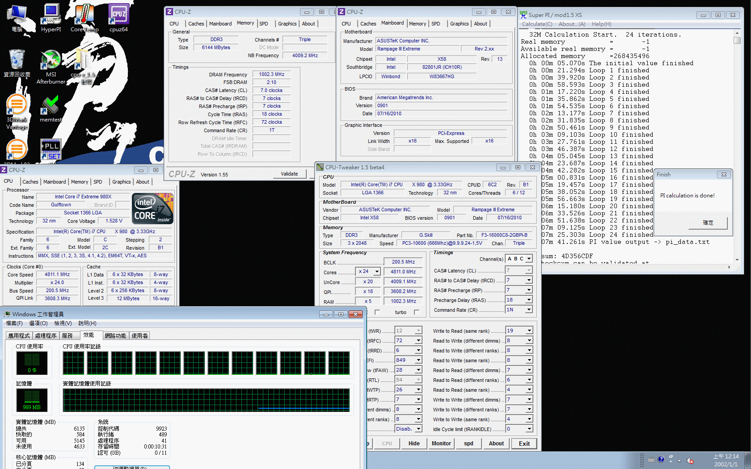Toggle the turbo checkbox in CPU-Tweaker

pyautogui.click(x=417, y=312)
